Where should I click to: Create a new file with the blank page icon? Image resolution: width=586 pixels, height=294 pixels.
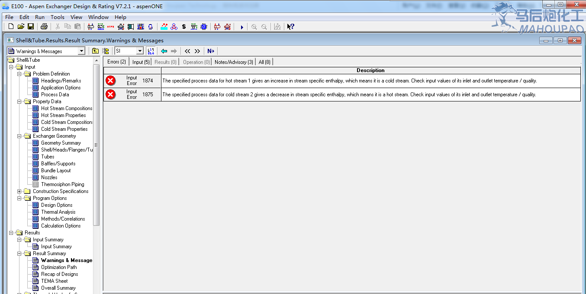click(11, 26)
